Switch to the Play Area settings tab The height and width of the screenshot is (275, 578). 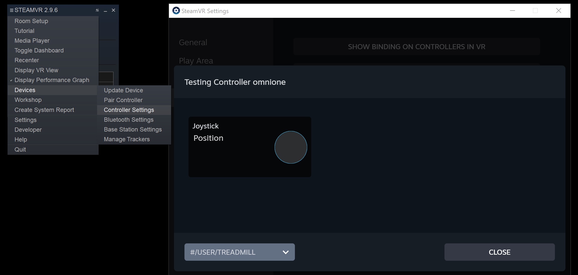(196, 61)
